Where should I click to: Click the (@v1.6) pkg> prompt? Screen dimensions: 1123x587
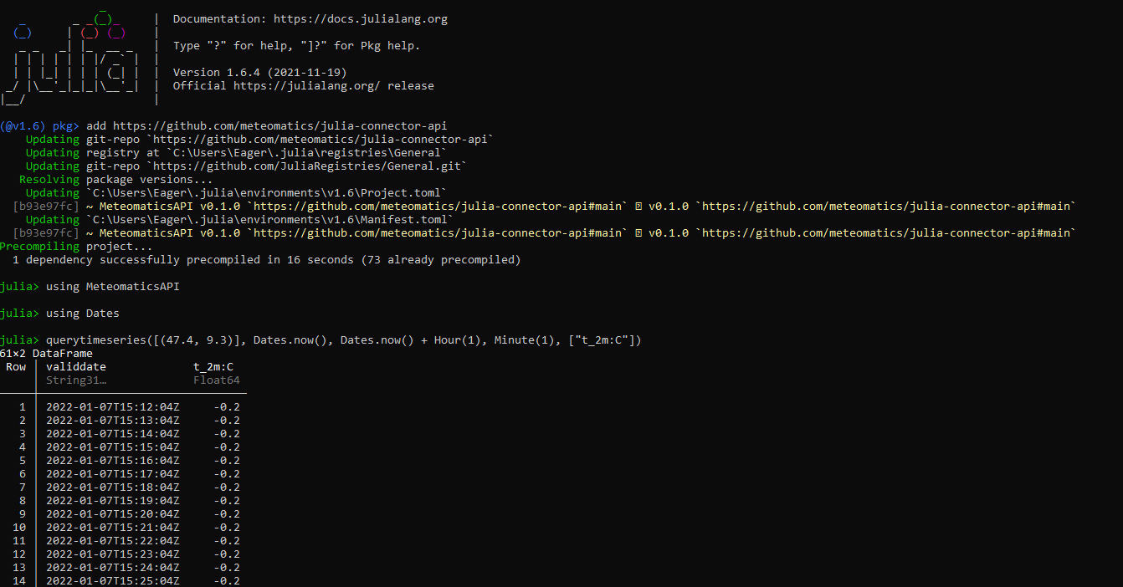click(38, 126)
